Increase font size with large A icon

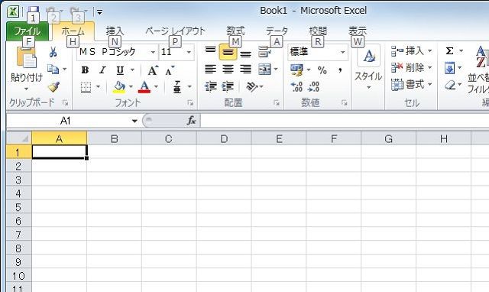[153, 70]
